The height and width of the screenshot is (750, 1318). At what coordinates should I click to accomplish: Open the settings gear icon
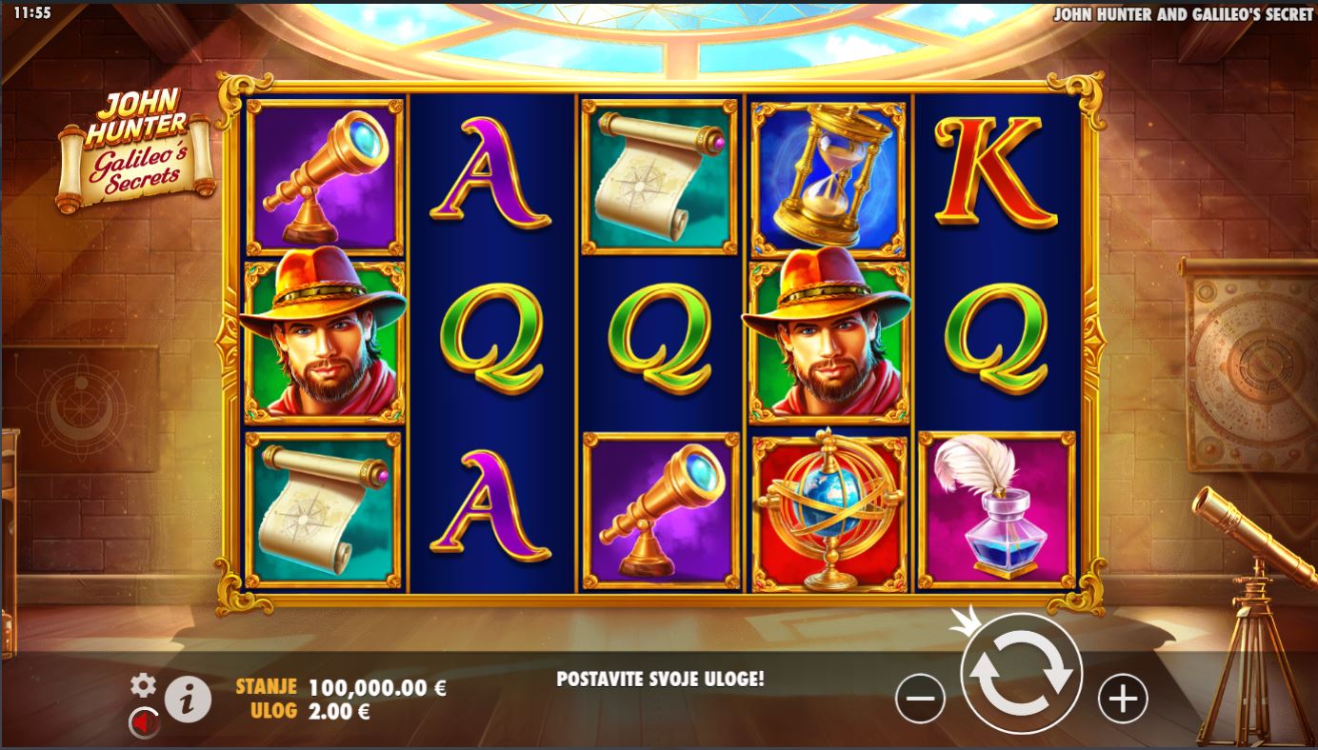pyautogui.click(x=143, y=684)
